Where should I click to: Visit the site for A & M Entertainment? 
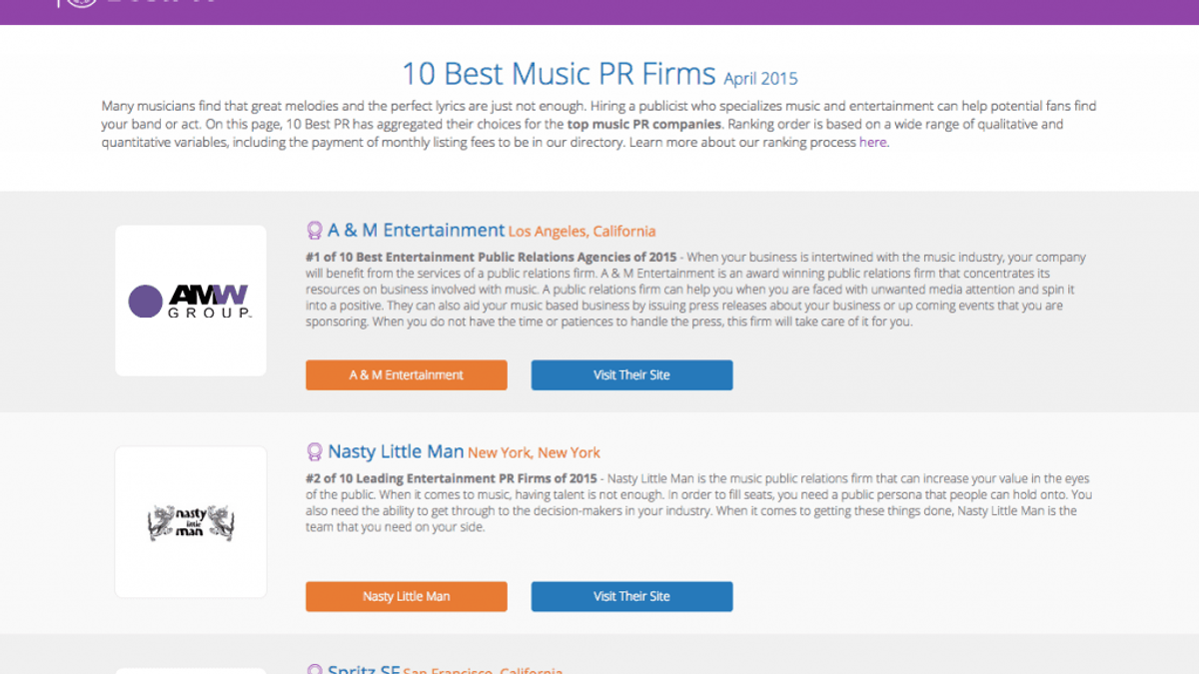(x=631, y=375)
